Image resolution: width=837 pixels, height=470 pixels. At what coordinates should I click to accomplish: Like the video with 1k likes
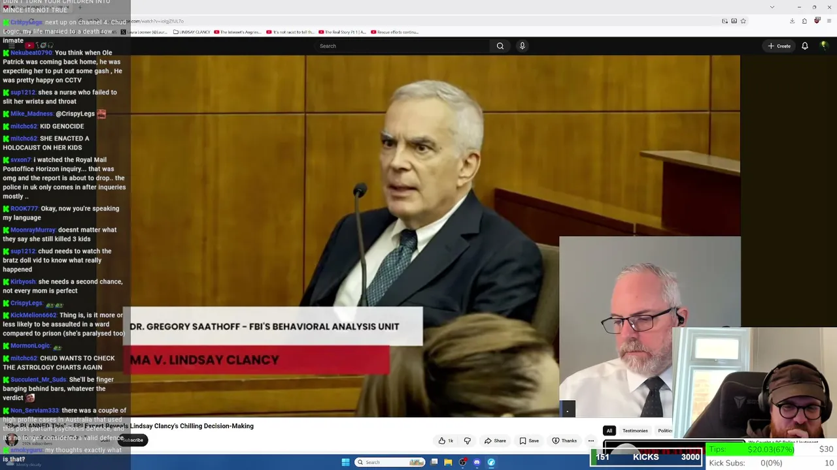pos(447,441)
